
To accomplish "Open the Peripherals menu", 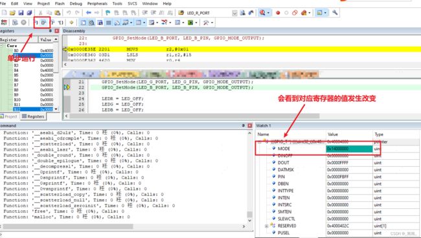I will click(97, 3).
